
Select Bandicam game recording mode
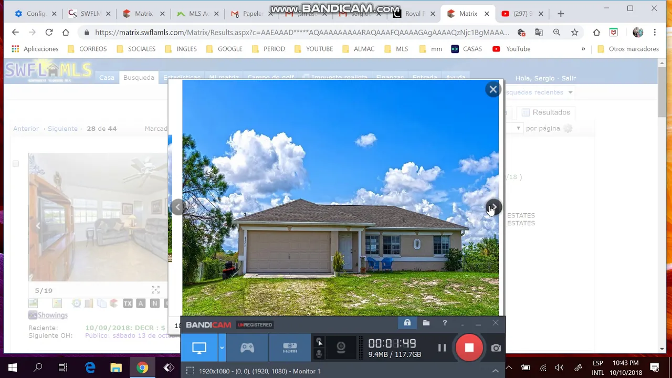click(x=247, y=348)
